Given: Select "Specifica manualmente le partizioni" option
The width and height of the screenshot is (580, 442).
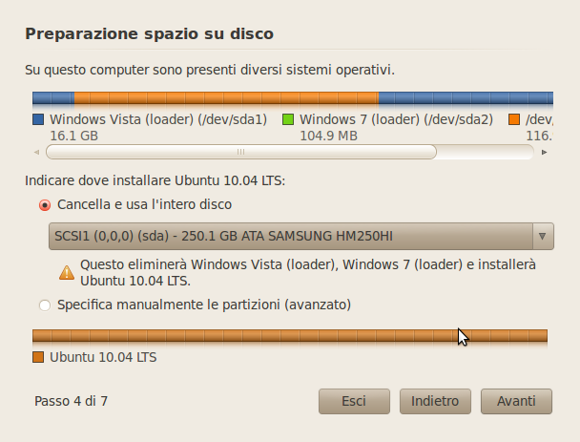Looking at the screenshot, I should click(45, 305).
